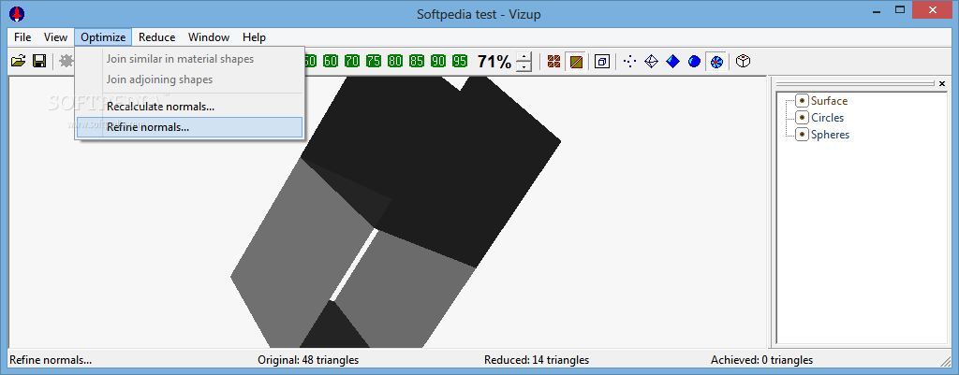Screen dimensions: 959x375
Task: Switch to solid blue diamond display mode
Action: pyautogui.click(x=672, y=61)
